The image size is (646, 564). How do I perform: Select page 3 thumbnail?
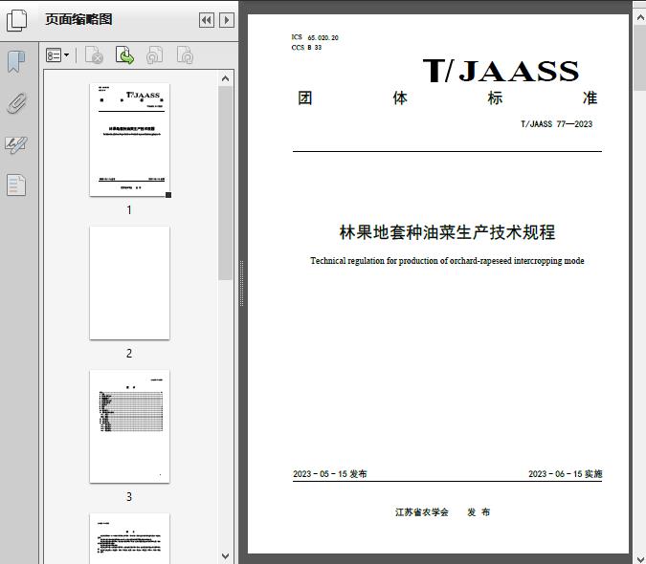129,426
